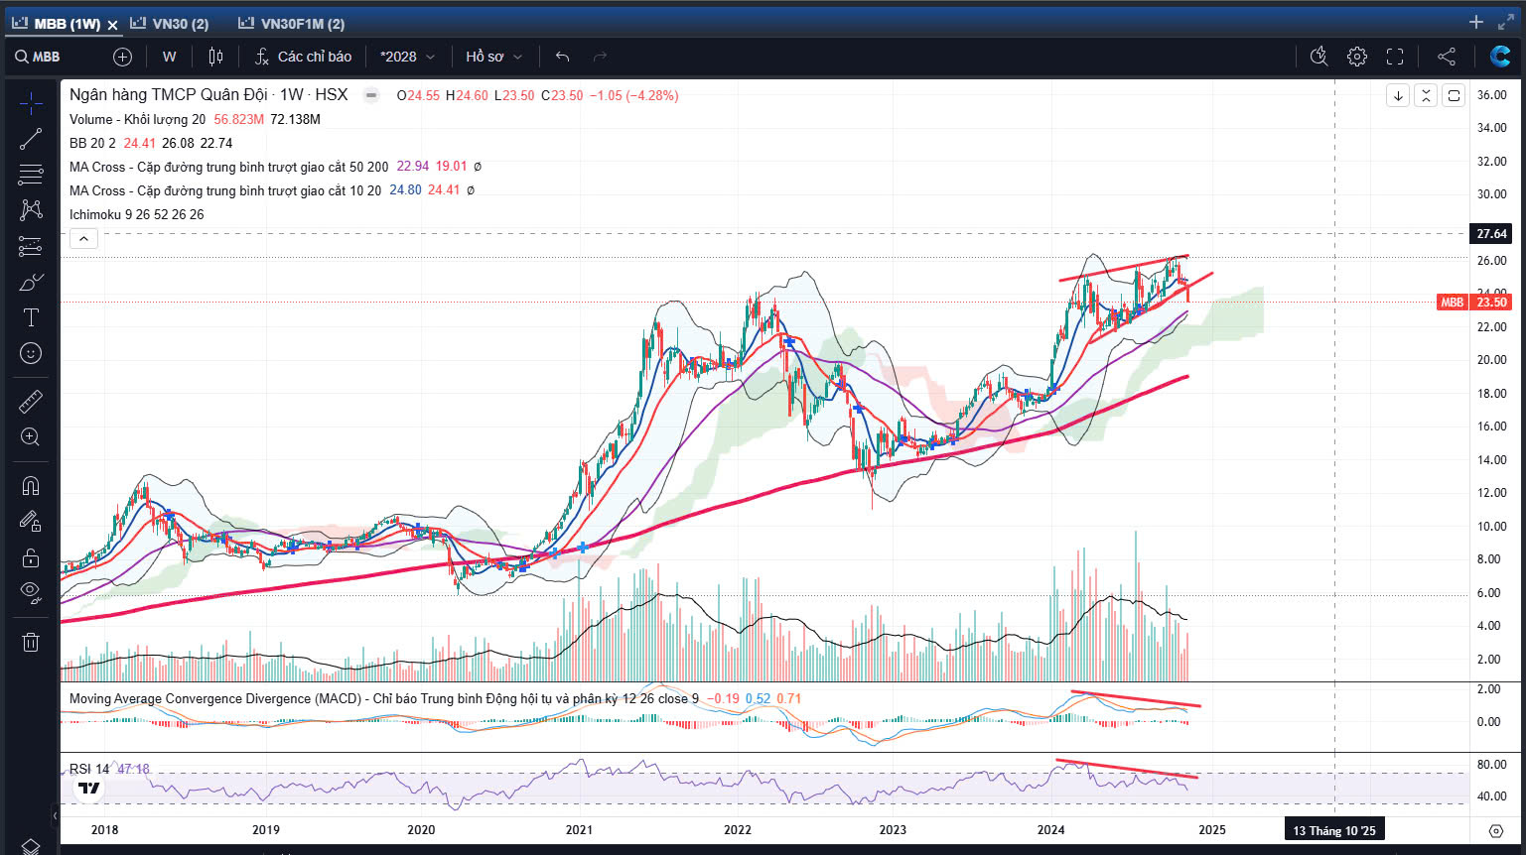Screen dimensions: 1526x855
Task: Open the Fibonacci retracement tools
Action: point(31,175)
